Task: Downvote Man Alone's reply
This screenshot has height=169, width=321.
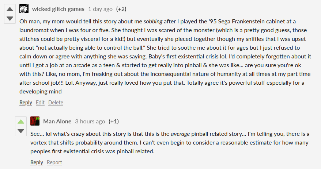Action: (x=21, y=131)
